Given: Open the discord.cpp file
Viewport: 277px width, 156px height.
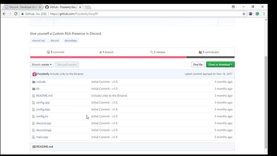Looking at the screenshot, I should coord(44,123).
